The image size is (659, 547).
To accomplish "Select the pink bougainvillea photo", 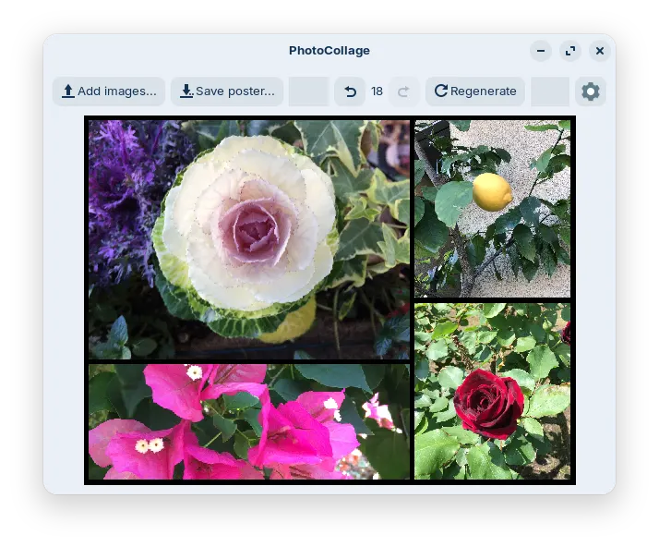I will (249, 421).
